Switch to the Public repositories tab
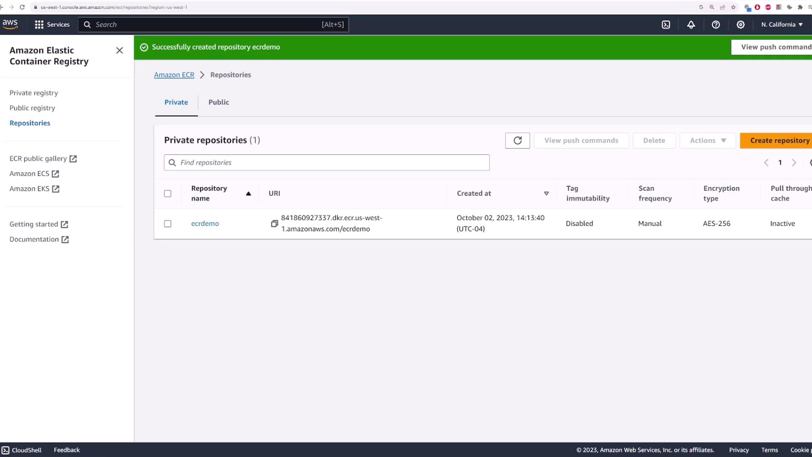The width and height of the screenshot is (812, 457). coord(219,102)
